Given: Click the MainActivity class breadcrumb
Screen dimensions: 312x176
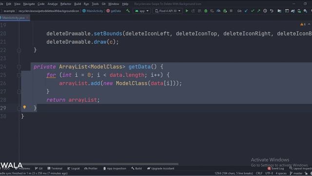Looking at the screenshot, I should click(x=93, y=11).
